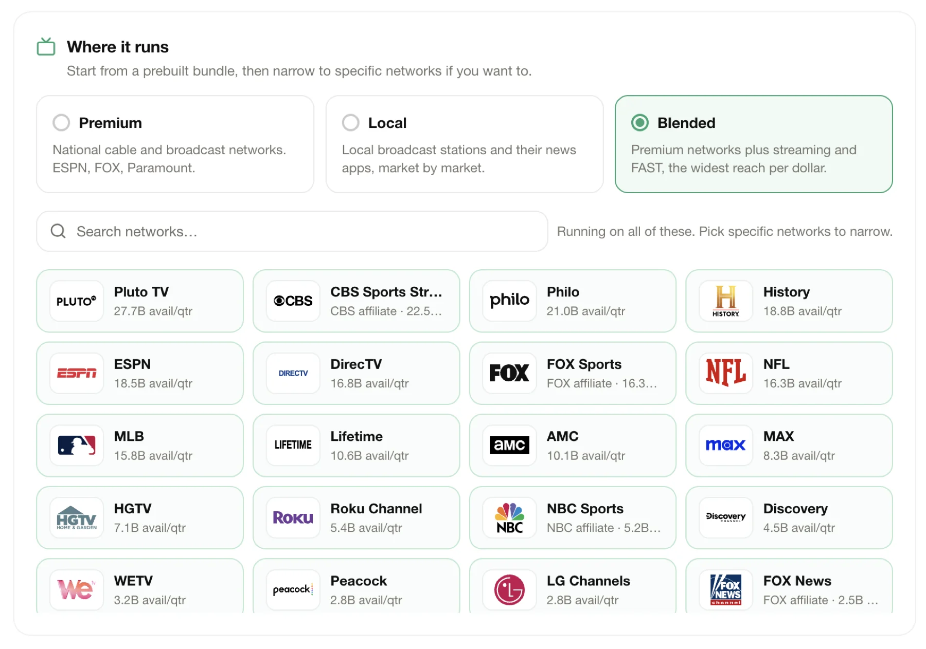This screenshot has height=649, width=926.
Task: Select NBC Sports network name
Action: (x=585, y=509)
